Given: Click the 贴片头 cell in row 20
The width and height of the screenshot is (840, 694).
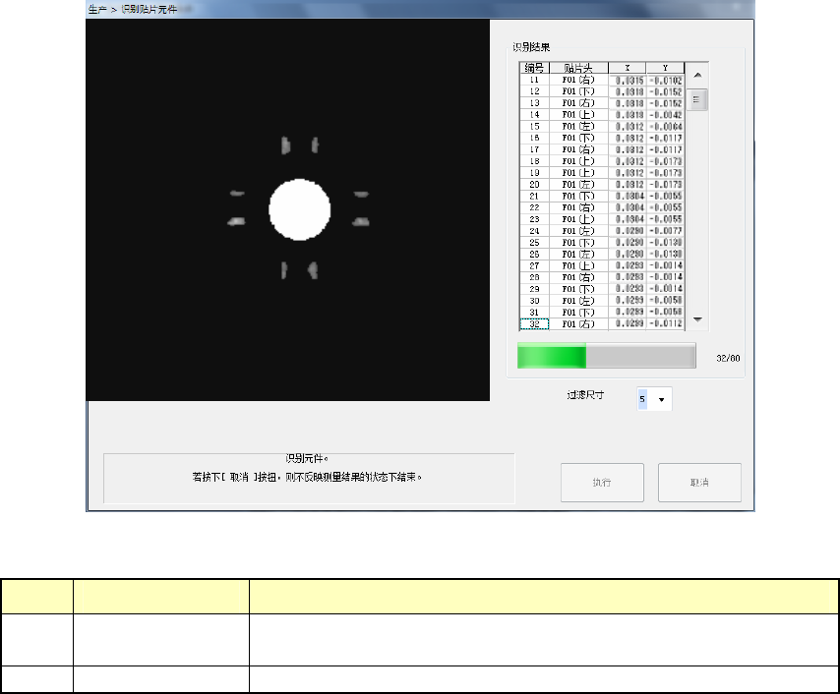Looking at the screenshot, I should click(x=578, y=184).
